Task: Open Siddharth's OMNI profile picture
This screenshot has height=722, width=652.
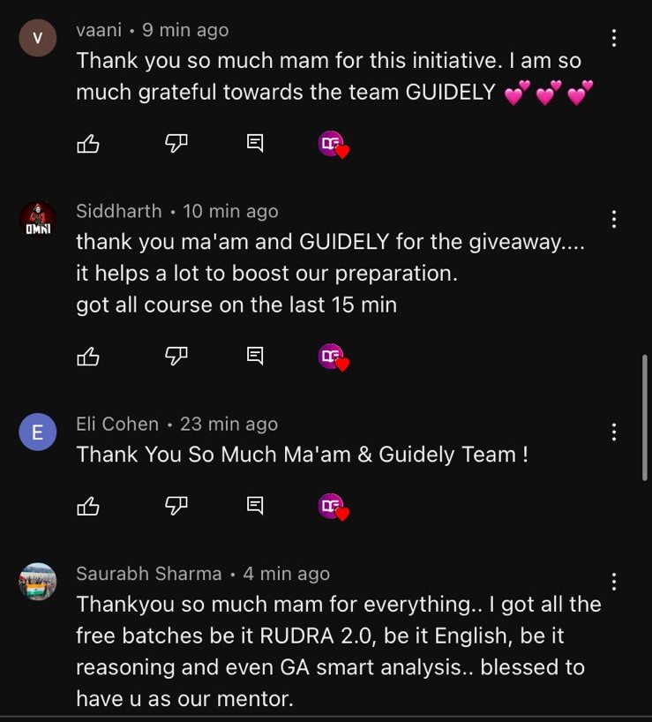Action: [x=38, y=220]
